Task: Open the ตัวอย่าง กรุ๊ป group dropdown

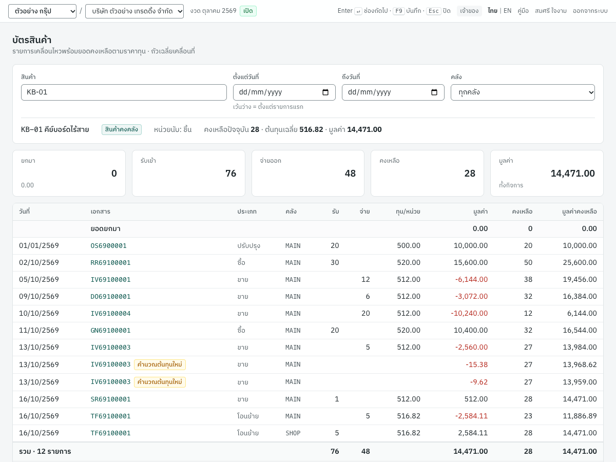Action: pyautogui.click(x=42, y=11)
